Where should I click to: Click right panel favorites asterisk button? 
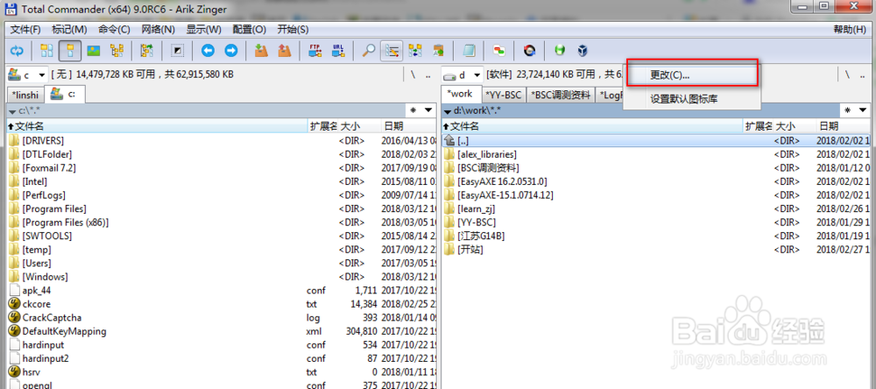(847, 110)
